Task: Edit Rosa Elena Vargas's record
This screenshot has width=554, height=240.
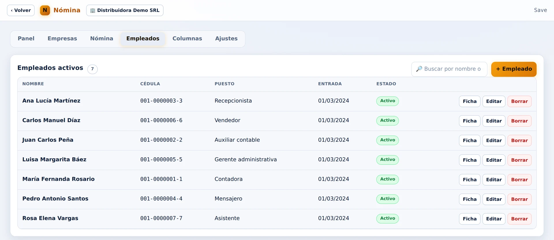Action: [494, 219]
